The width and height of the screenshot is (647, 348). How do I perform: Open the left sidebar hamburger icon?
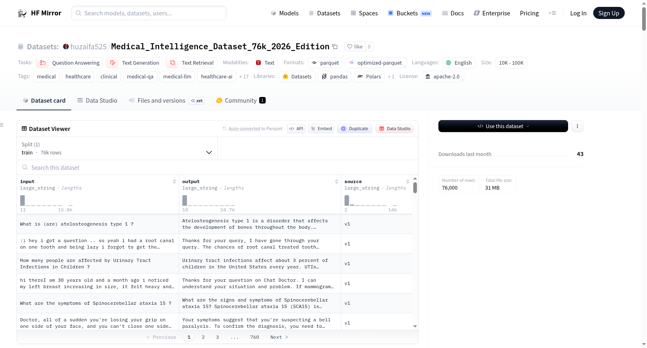click(2, 125)
